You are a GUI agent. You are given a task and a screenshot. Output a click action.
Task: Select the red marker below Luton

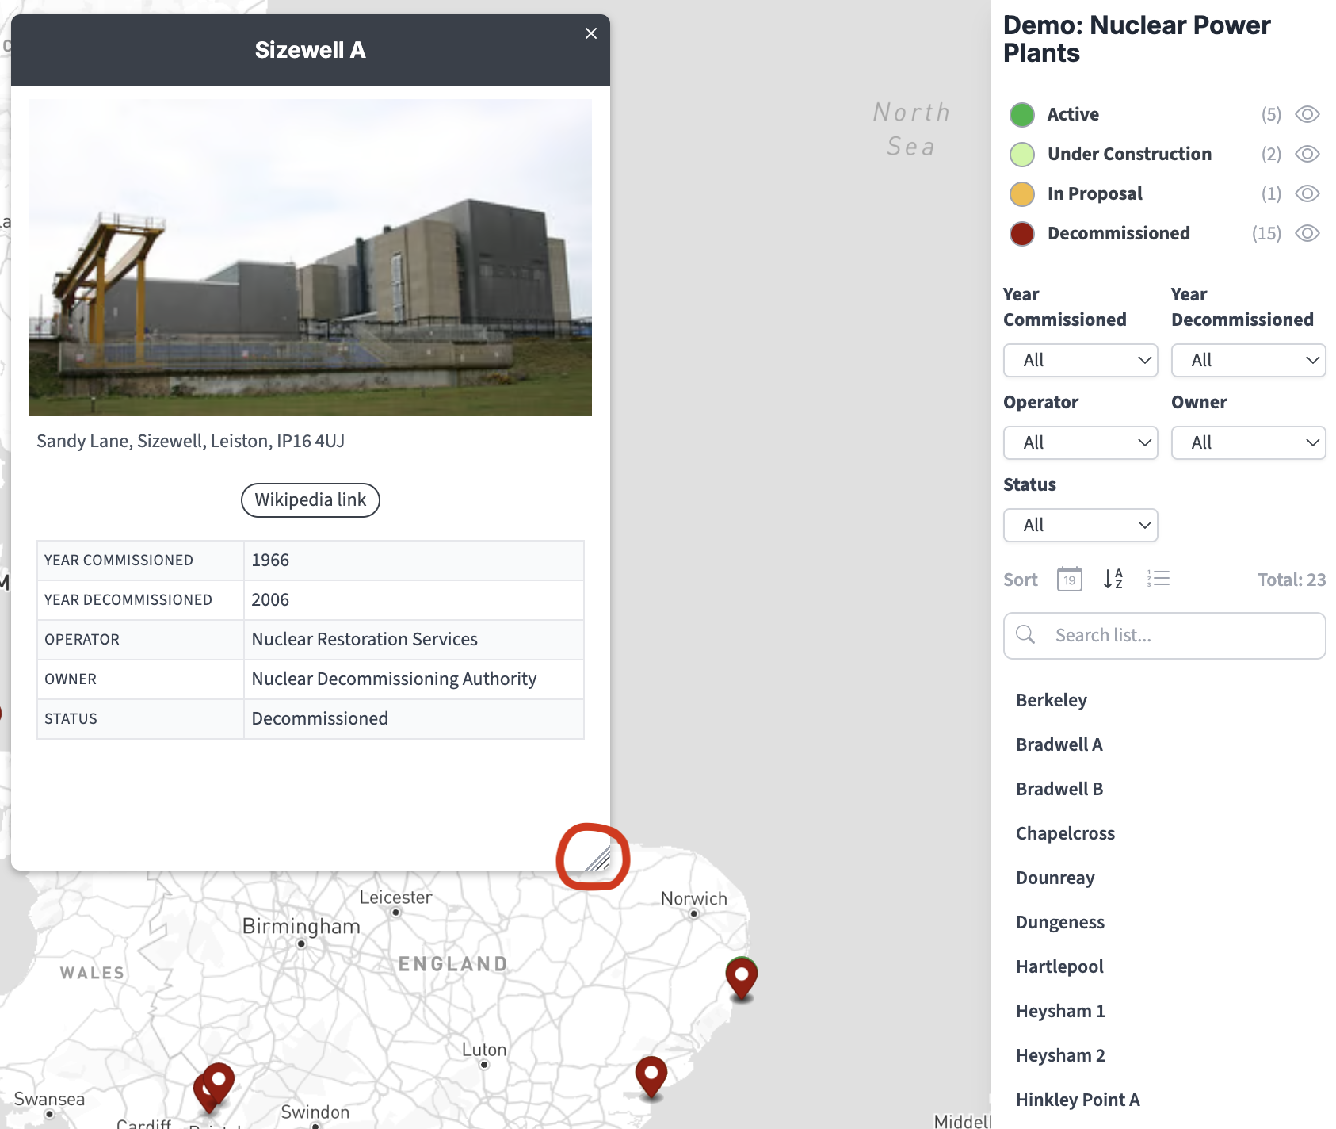pos(650,1076)
